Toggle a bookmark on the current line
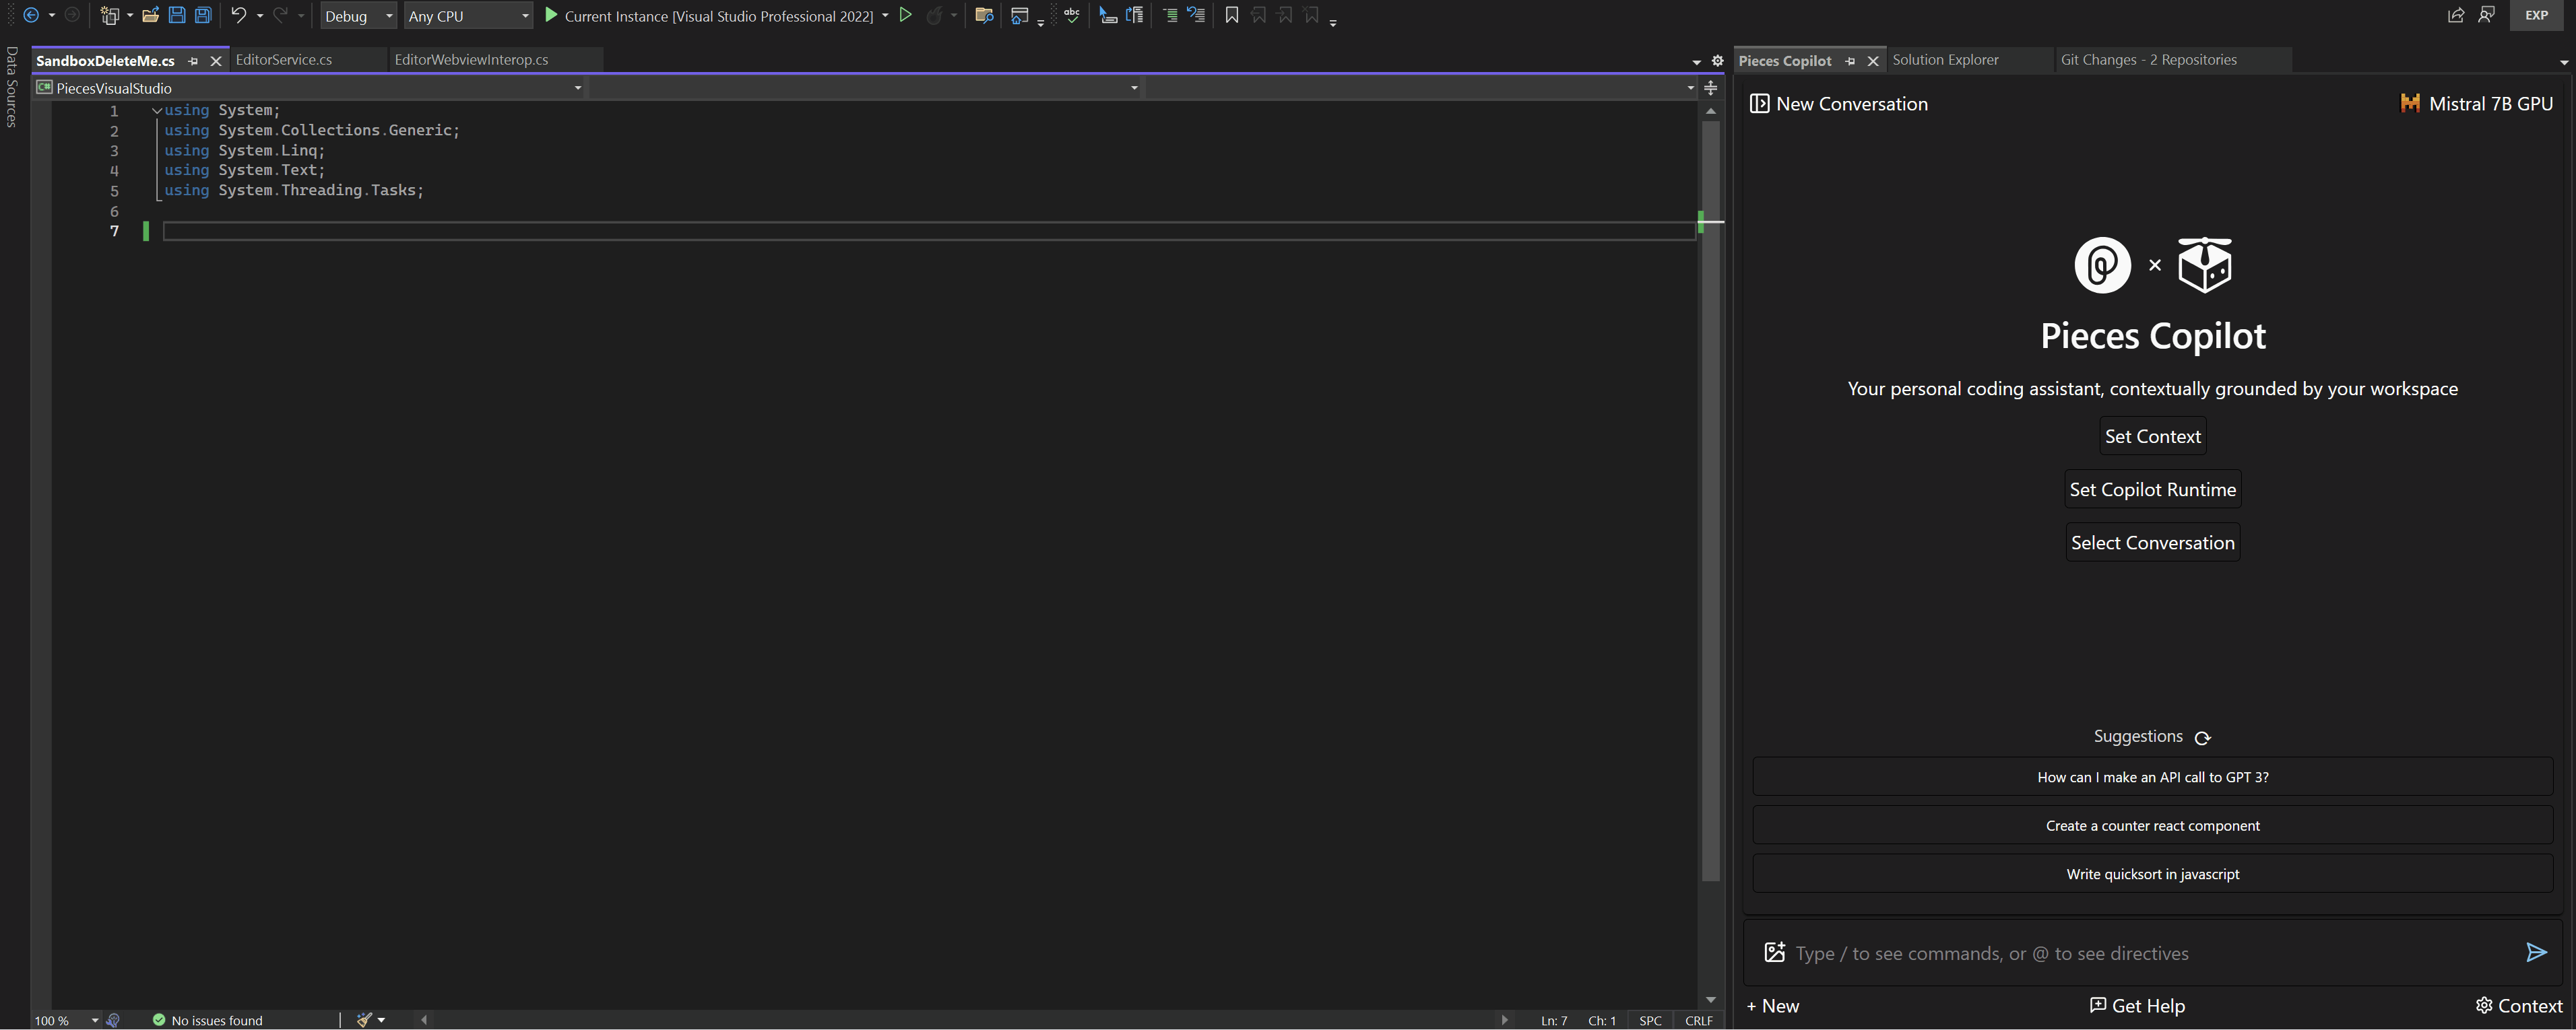Screen dimensions: 2576x1030 pyautogui.click(x=1232, y=15)
